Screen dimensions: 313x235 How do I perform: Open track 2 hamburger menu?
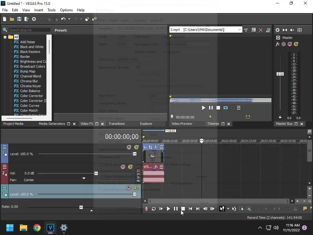(5, 167)
